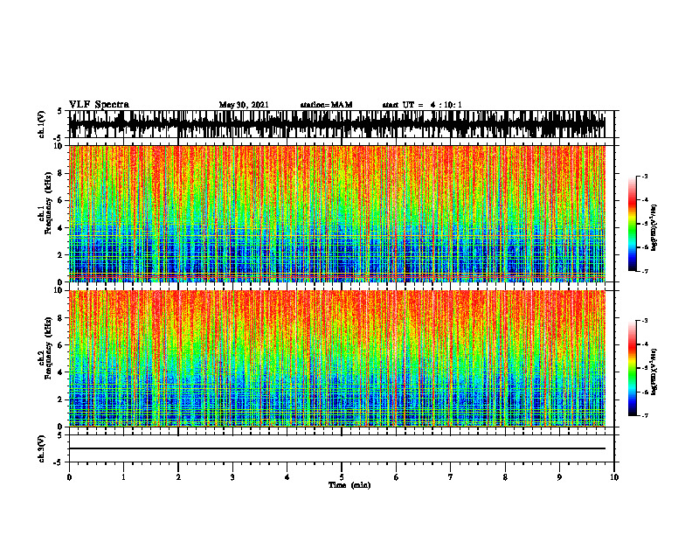Image resolution: width=692 pixels, height=535 pixels.
Task: Click the "VLF Spectra" plot title
Action: (100, 105)
